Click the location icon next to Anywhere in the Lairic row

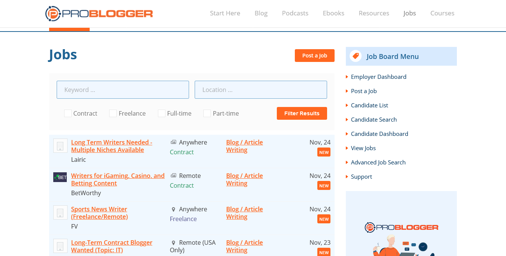click(x=173, y=142)
